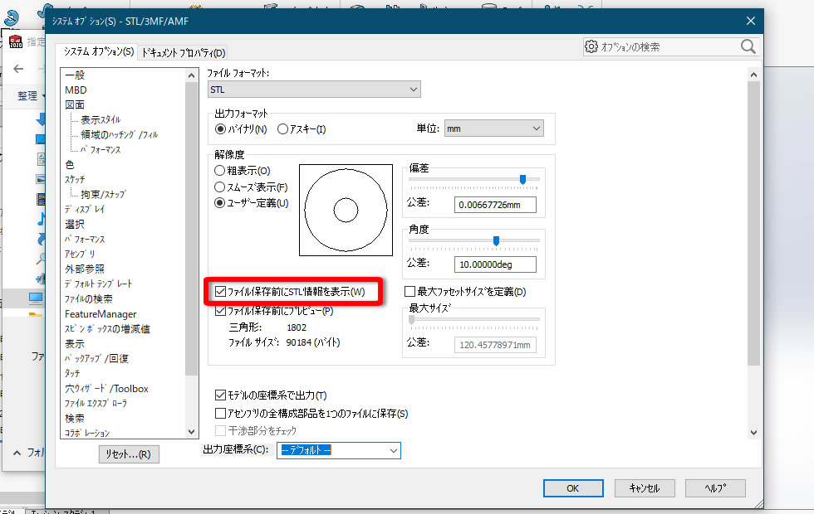Toggle ファイル保存前にSTL情報を表示(W) checkbox

click(220, 292)
